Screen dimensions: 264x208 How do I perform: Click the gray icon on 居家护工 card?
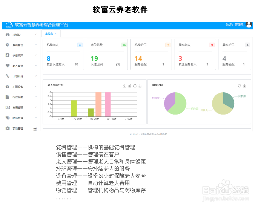tap(247, 45)
